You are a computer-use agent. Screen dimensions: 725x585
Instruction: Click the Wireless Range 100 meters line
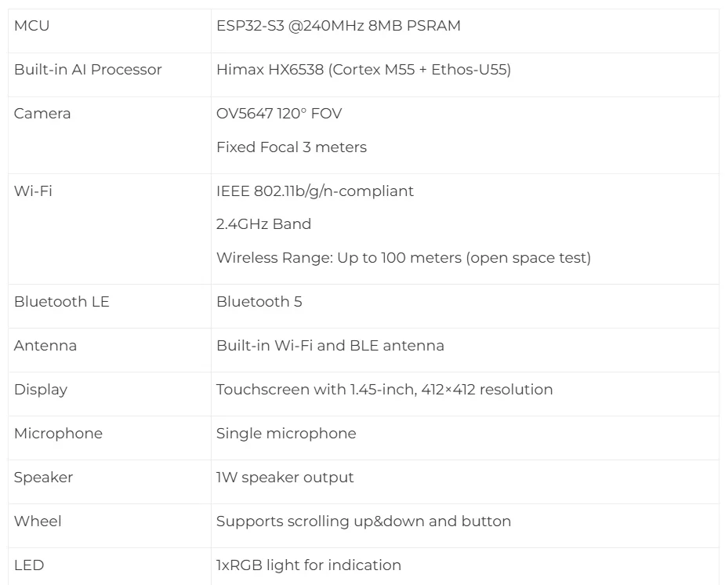(403, 258)
